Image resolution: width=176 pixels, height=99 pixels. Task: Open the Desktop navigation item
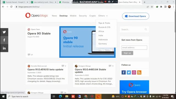[x=64, y=16]
